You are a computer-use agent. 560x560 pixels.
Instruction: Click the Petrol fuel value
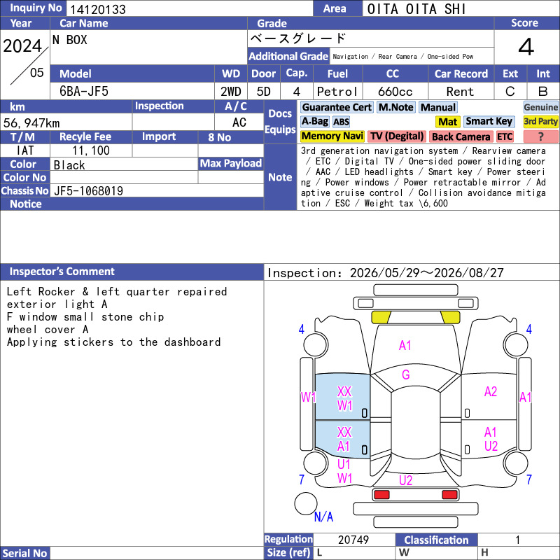click(x=337, y=92)
